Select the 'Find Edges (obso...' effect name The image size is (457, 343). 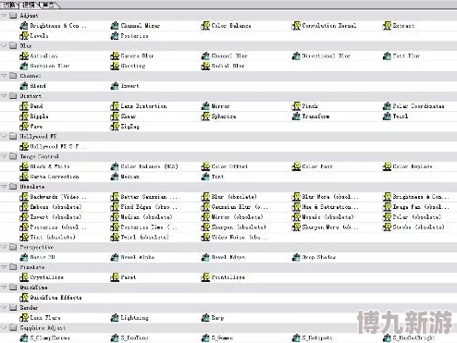[149, 207]
